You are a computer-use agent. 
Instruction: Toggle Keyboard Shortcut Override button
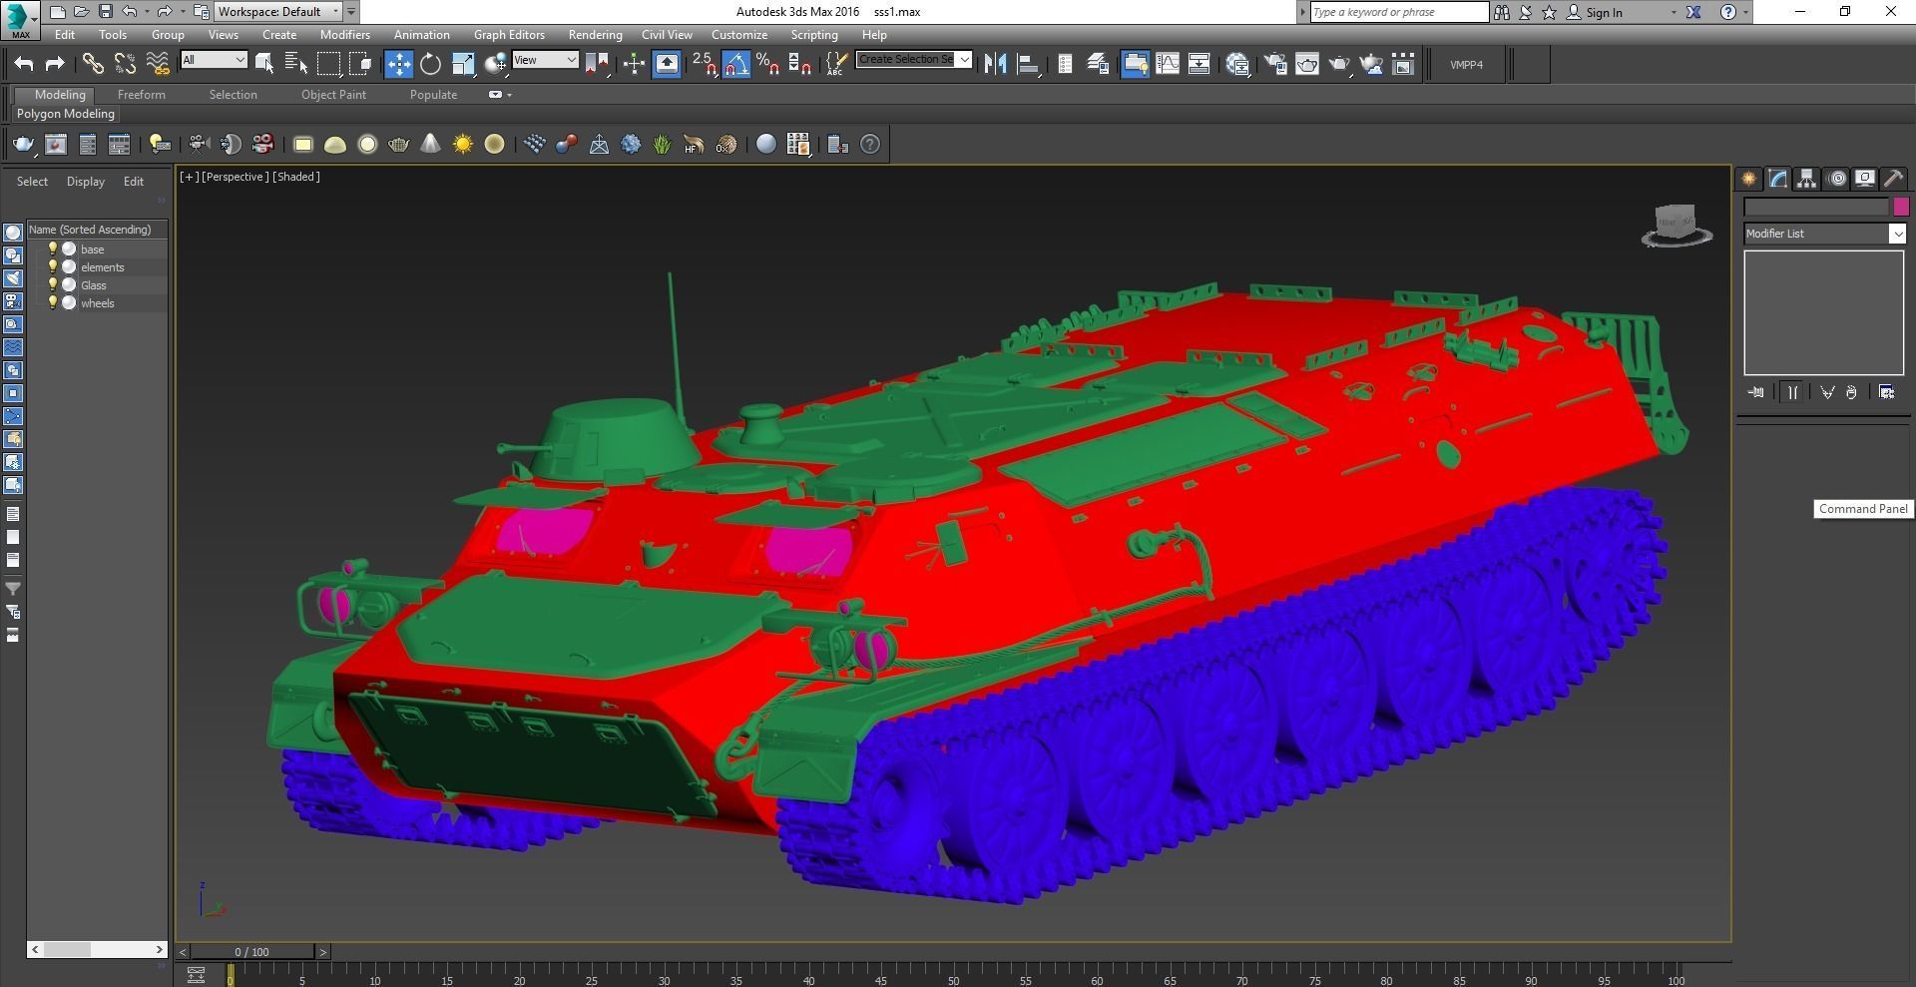click(667, 64)
